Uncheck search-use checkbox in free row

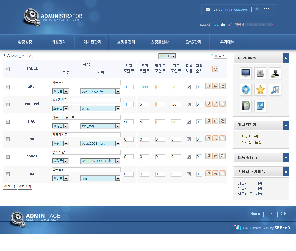[x=189, y=139]
